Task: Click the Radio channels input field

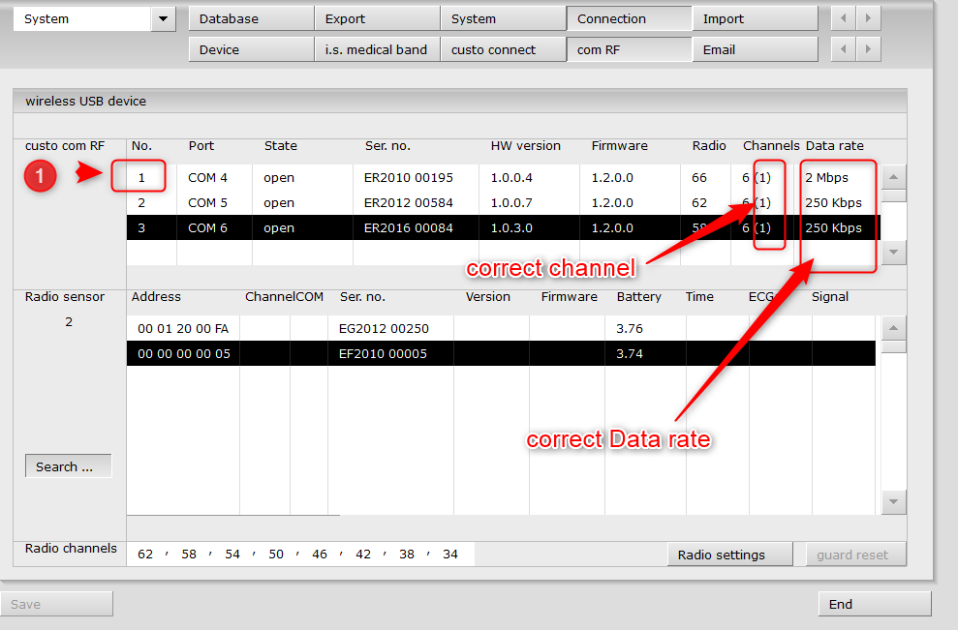Action: [300, 554]
